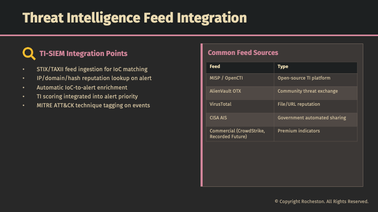
Task: Click the Government automated sharing cell
Action: click(311, 118)
